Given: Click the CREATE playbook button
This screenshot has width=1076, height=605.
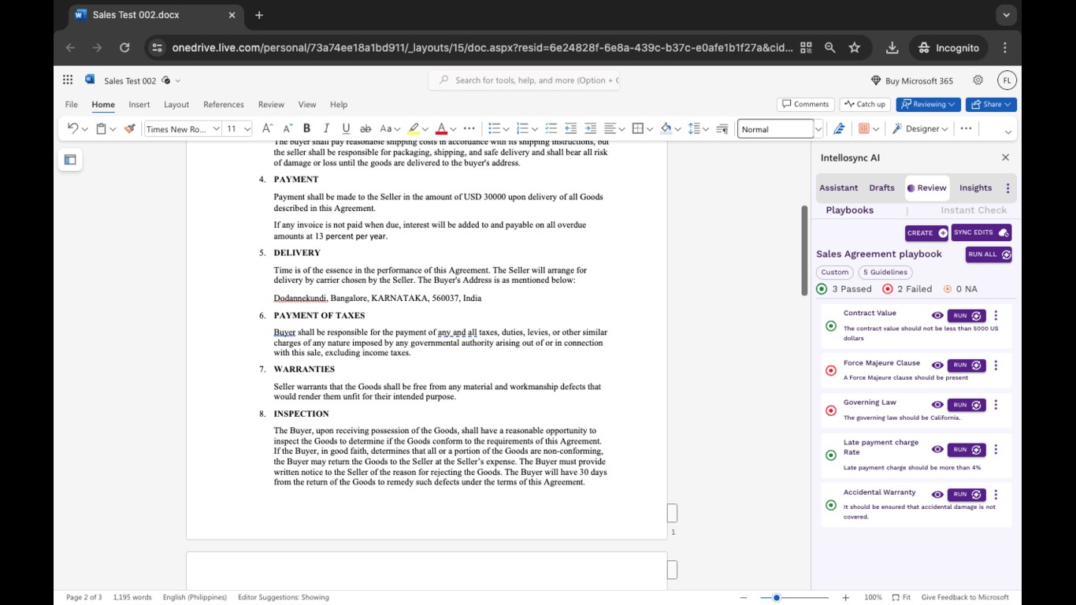Looking at the screenshot, I should coord(926,233).
